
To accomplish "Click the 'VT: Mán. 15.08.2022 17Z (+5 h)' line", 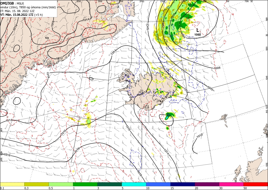I will coord(21,15).
